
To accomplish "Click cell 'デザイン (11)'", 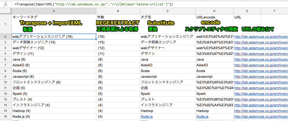I will point(54,54).
